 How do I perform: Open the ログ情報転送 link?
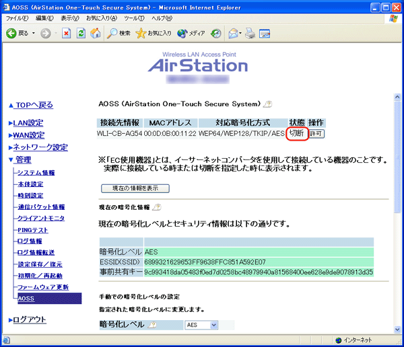click(36, 253)
